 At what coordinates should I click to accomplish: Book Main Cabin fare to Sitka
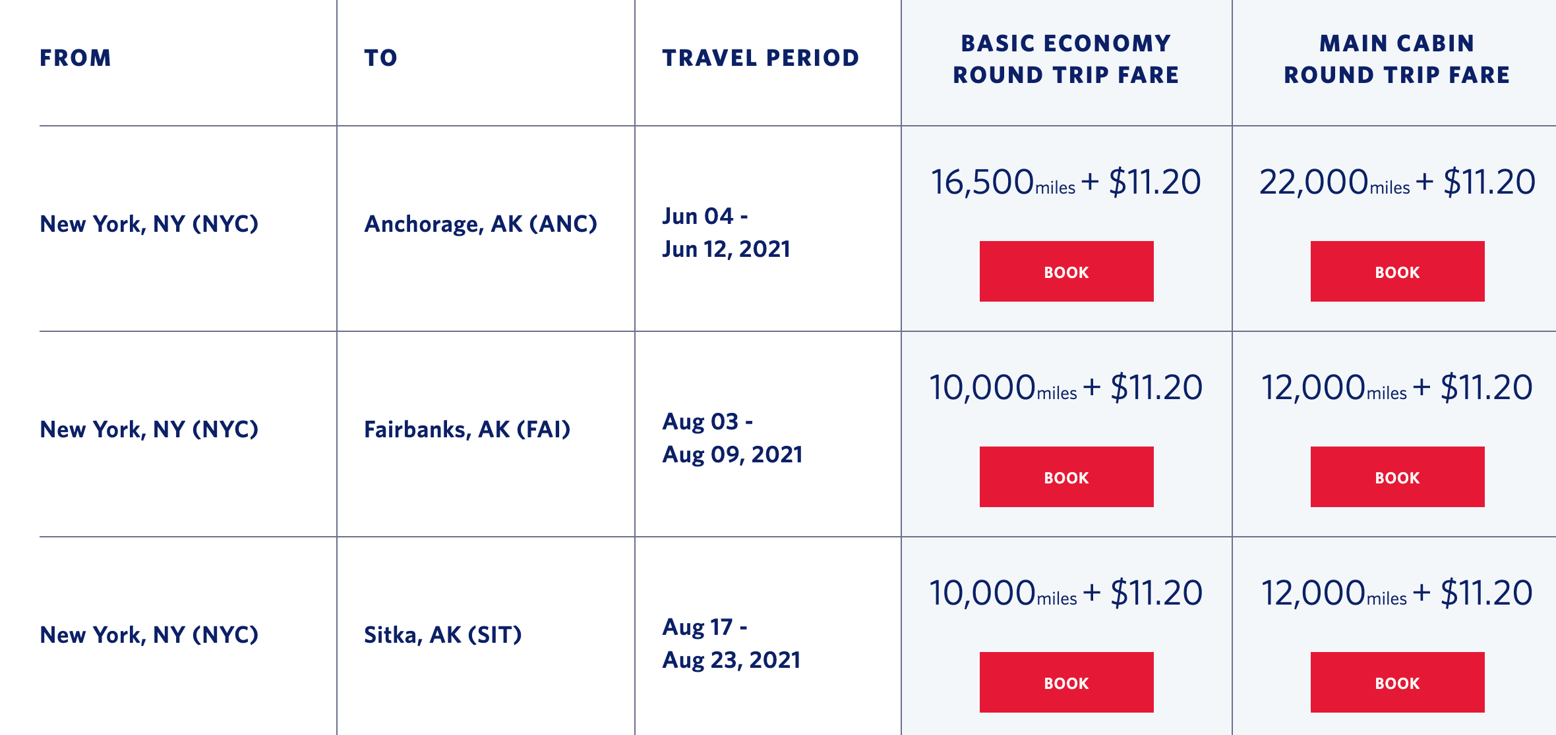1397,682
